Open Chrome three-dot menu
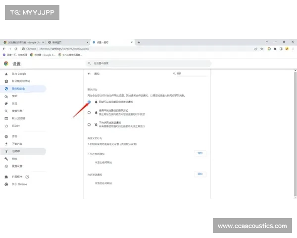The height and width of the screenshot is (238, 297). pos(293,49)
